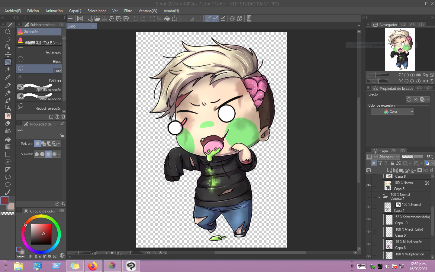Image resolution: width=435 pixels, height=272 pixels.
Task: Click the export as PNG icon
Action: (119, 18)
